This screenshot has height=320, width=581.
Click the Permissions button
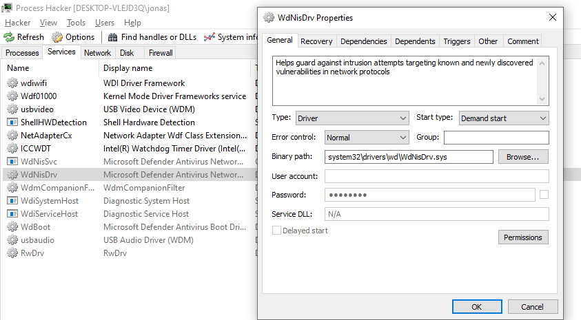tap(523, 237)
